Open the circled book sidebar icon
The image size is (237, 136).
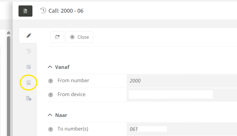(x=28, y=83)
